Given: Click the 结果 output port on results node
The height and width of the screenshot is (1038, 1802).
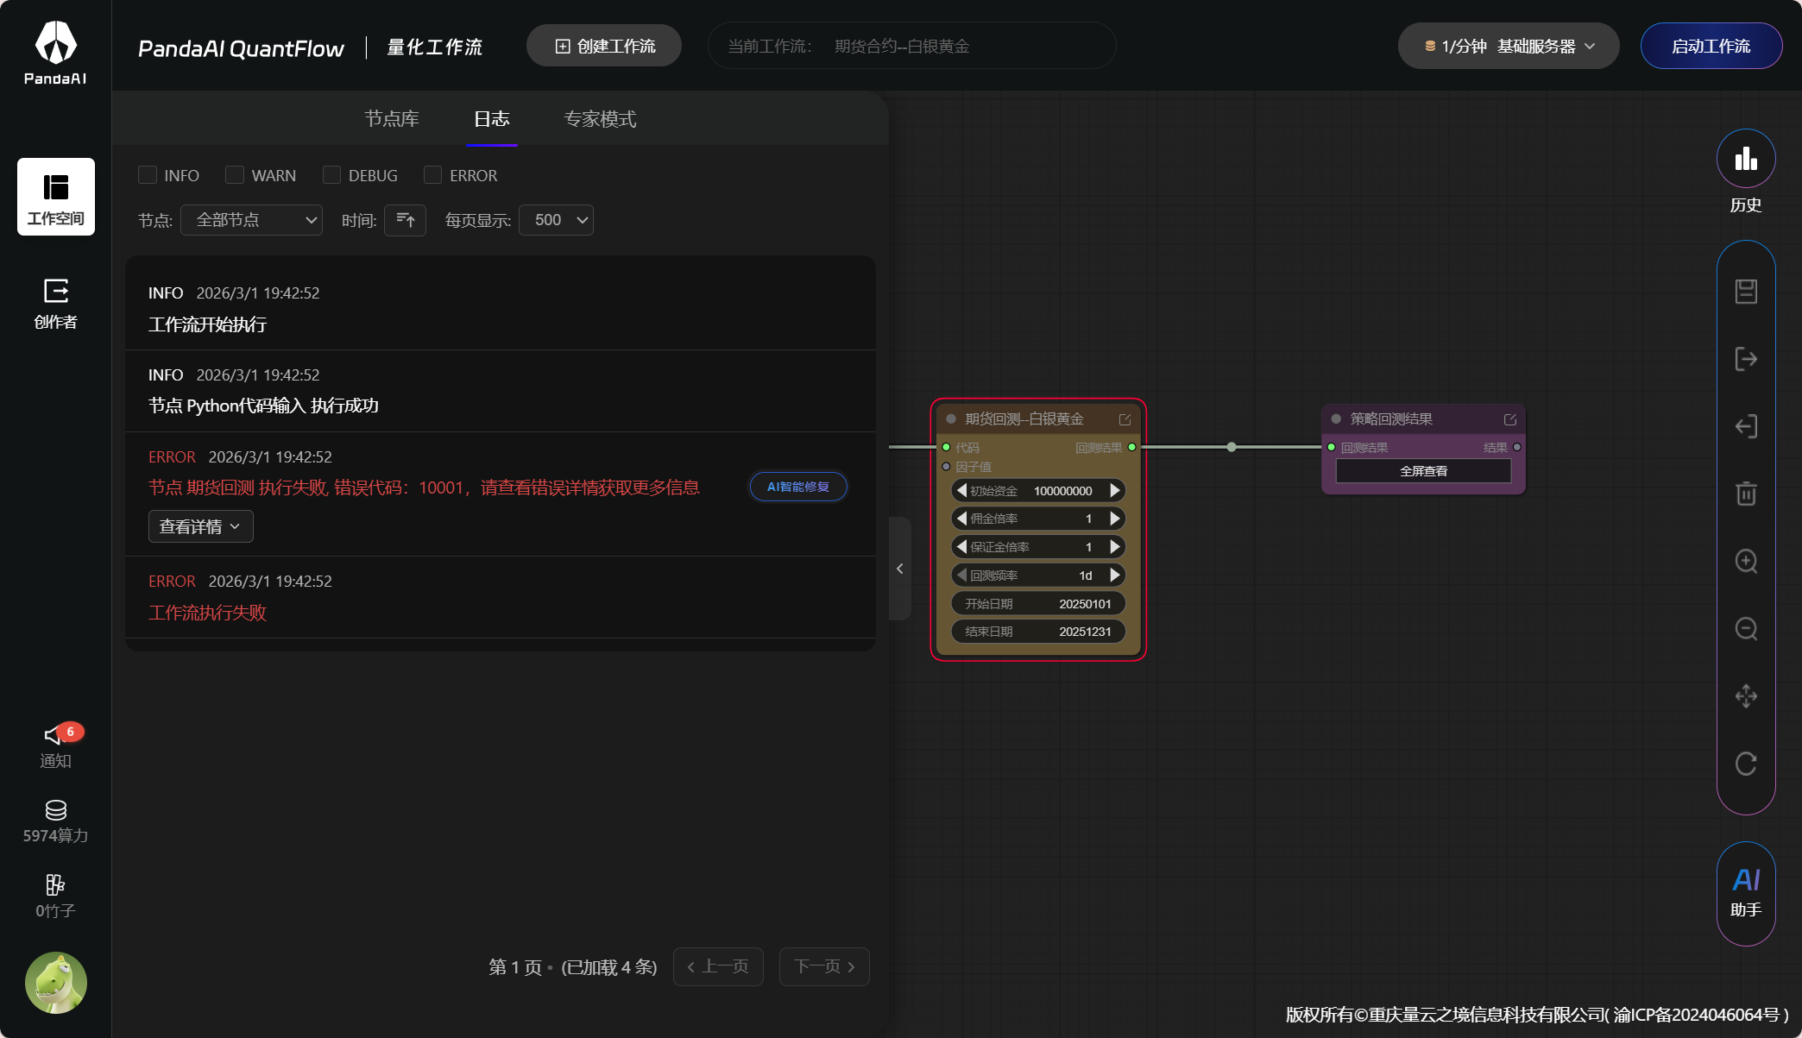Looking at the screenshot, I should tap(1517, 447).
